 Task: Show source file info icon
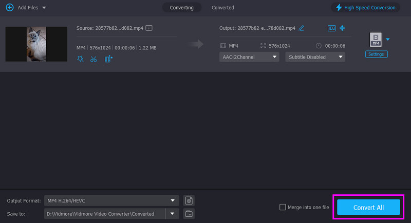[x=148, y=28]
